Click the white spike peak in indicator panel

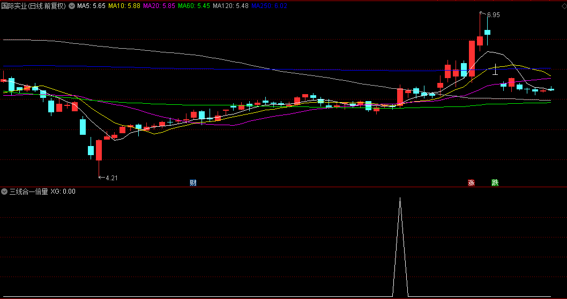(400, 199)
